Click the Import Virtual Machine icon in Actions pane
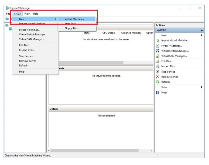209x165 pixels. (x=158, y=41)
